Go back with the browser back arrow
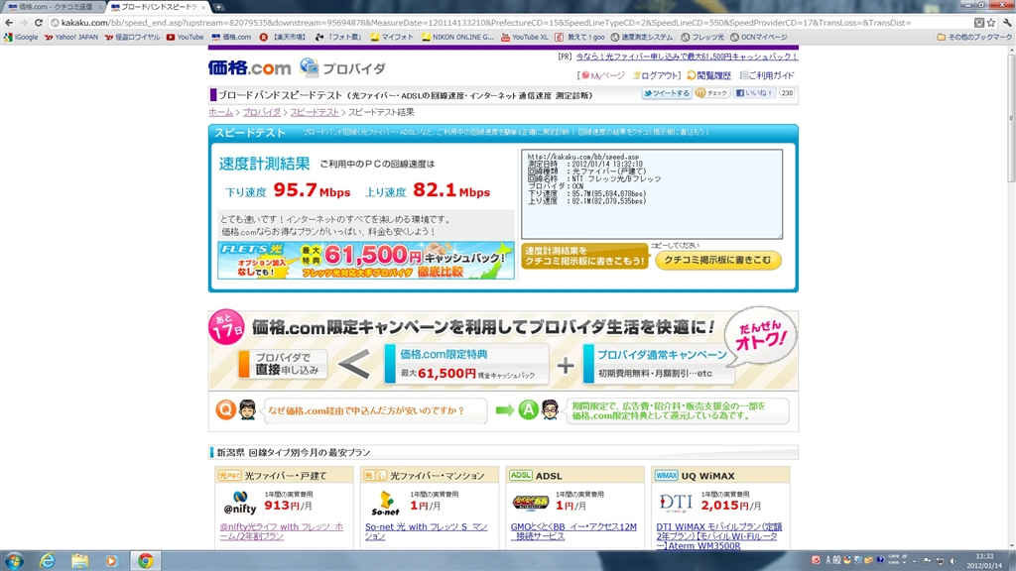1016x571 pixels. click(x=8, y=23)
